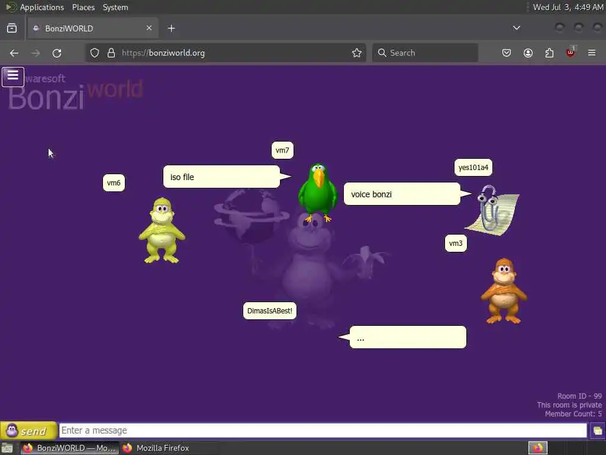
Task: View site security lock info
Action: pos(111,53)
